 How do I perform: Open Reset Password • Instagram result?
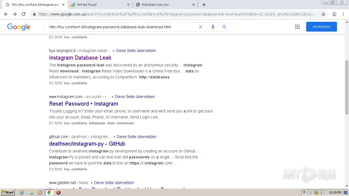(83, 104)
